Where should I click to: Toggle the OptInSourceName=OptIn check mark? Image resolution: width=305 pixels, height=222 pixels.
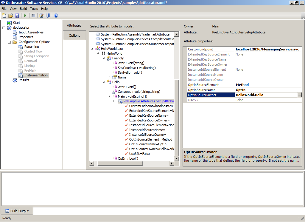126,144
